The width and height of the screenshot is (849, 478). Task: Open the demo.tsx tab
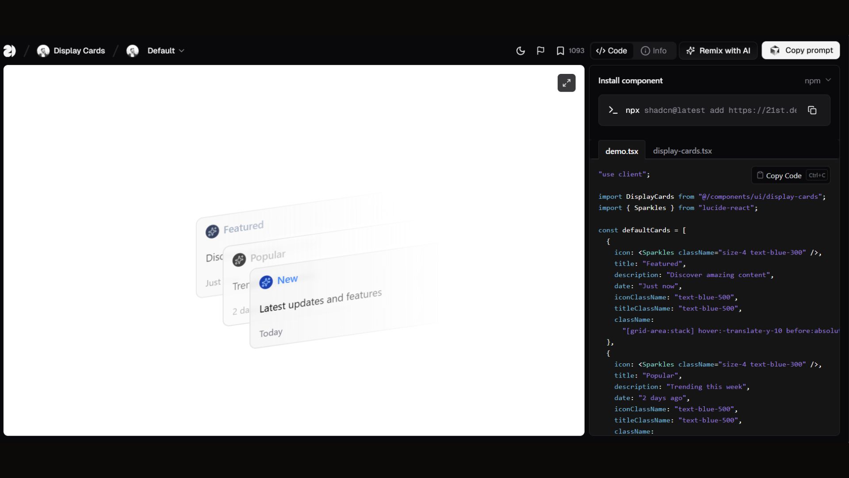(621, 151)
